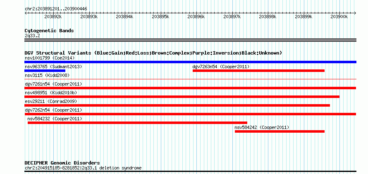Click the DGV Structural Variants track title
The image size is (368, 174).
(153, 53)
